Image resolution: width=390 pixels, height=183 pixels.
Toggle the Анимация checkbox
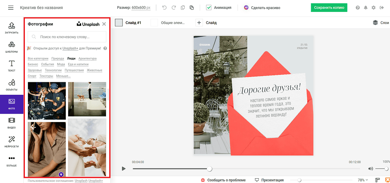209,8
